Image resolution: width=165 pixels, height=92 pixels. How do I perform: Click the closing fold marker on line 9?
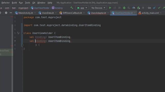(22, 49)
